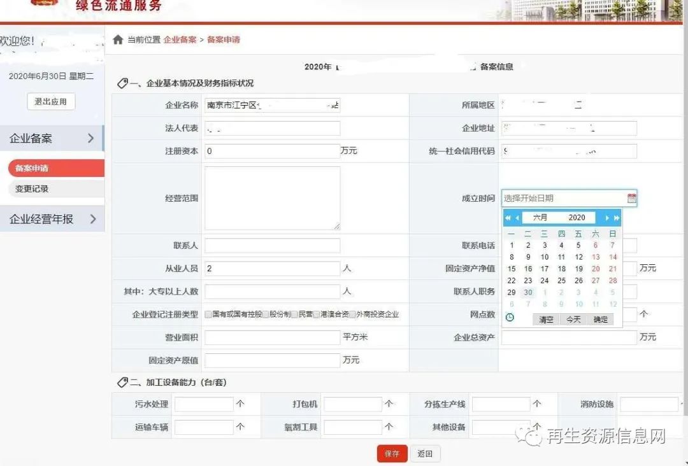688x466 pixels.
Task: Click the clock icon in the date picker
Action: coord(510,317)
